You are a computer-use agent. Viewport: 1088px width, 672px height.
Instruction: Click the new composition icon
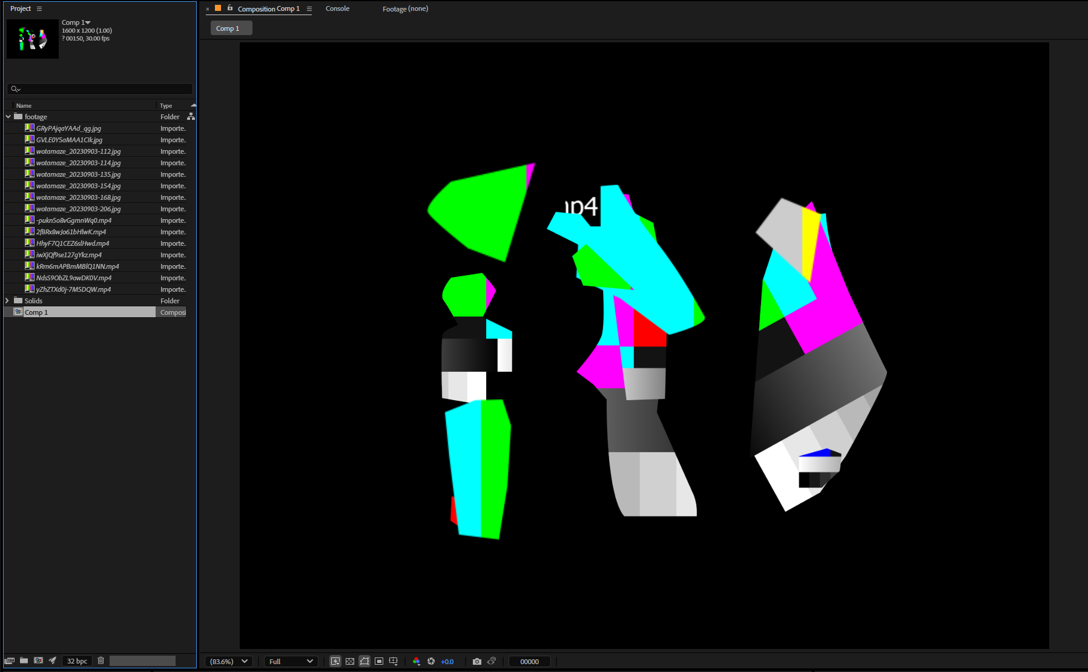point(38,660)
